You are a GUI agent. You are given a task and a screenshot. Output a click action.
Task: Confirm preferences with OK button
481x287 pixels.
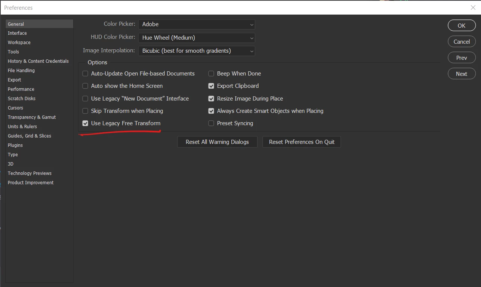click(x=462, y=25)
